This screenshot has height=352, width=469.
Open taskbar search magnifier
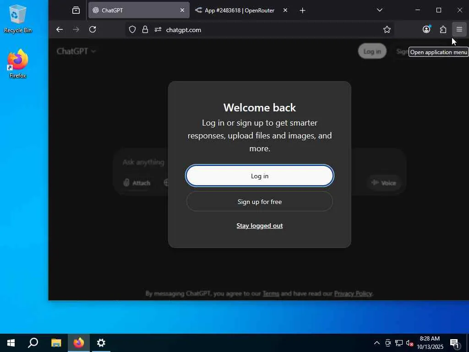point(33,343)
